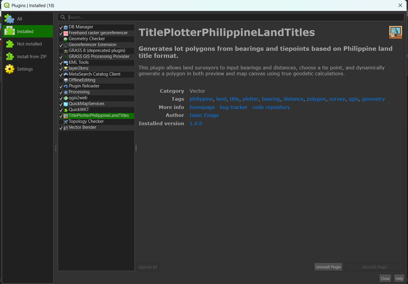Viewport: 408px width, 284px height.
Task: Click installed version 1.0.0 value
Action: [x=196, y=123]
